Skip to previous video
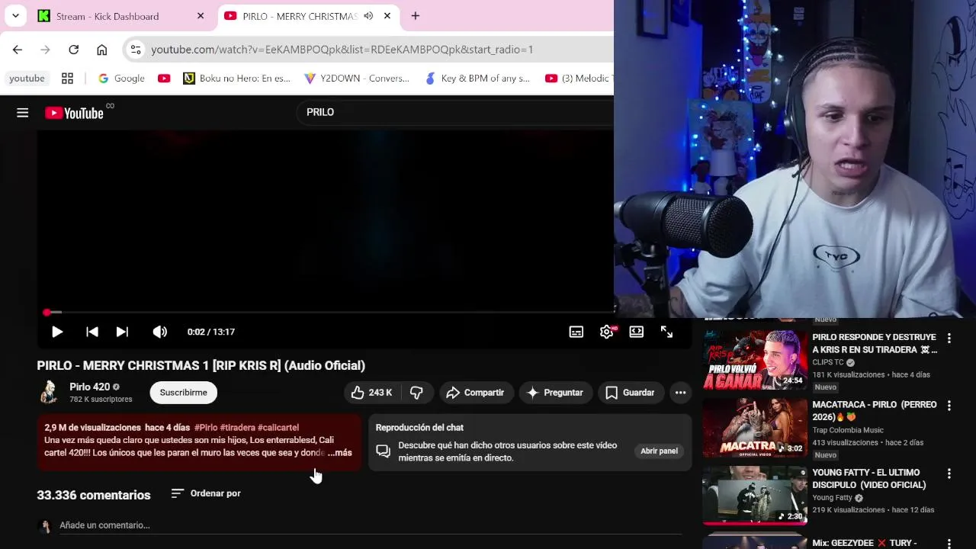976x549 pixels. tap(92, 332)
